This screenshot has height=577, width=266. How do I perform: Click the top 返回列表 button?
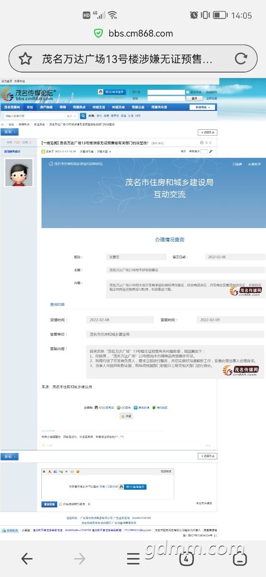coord(207,132)
